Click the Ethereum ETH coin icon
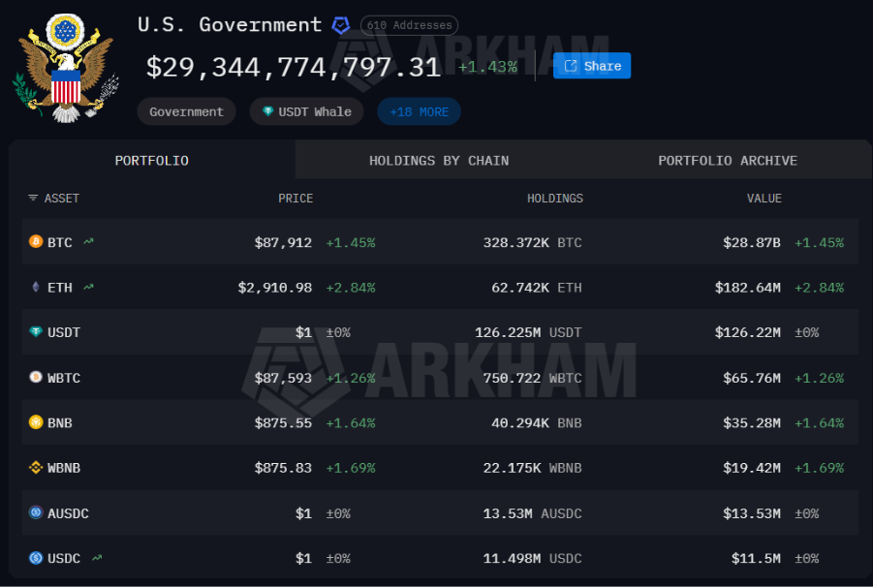This screenshot has height=587, width=873. 36,288
